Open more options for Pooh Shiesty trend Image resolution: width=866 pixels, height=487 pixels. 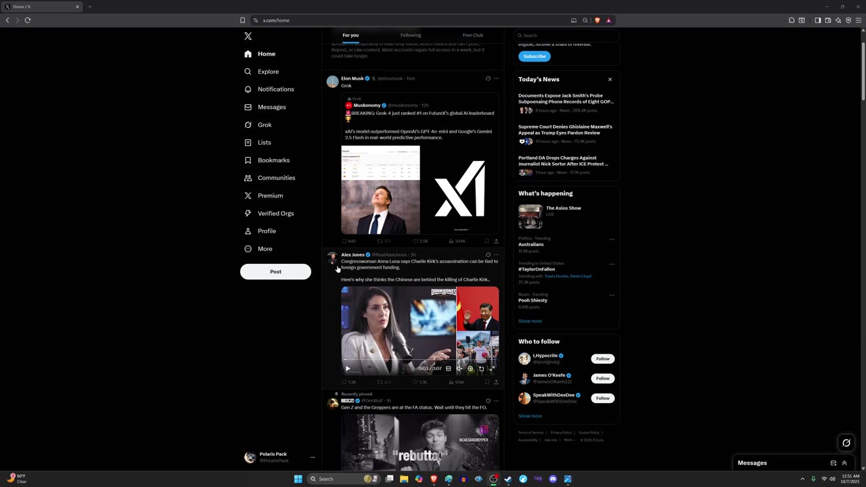pos(612,295)
